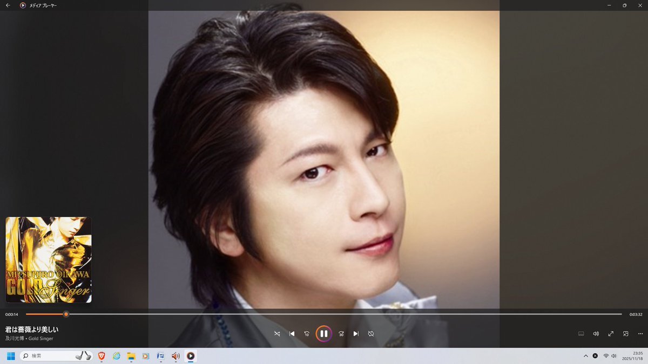Open Brave browser from the taskbar
The image size is (648, 364).
[x=102, y=356]
